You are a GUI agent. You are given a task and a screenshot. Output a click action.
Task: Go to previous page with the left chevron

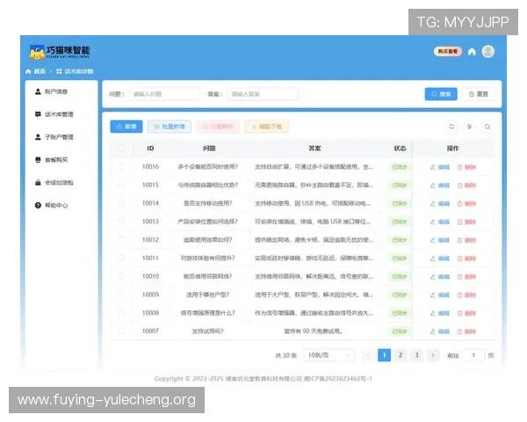[x=368, y=355]
